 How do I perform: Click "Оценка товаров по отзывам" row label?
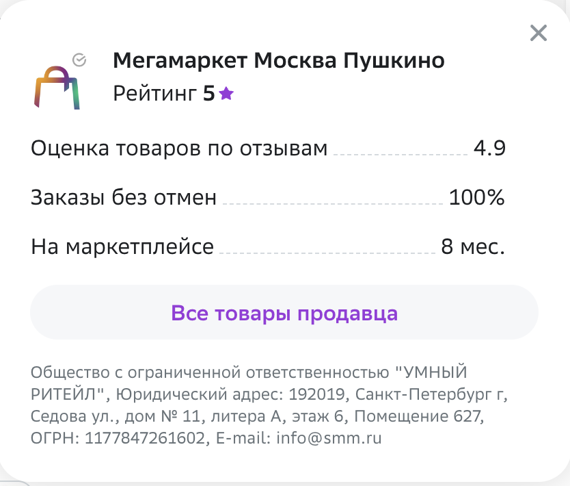pyautogui.click(x=179, y=149)
